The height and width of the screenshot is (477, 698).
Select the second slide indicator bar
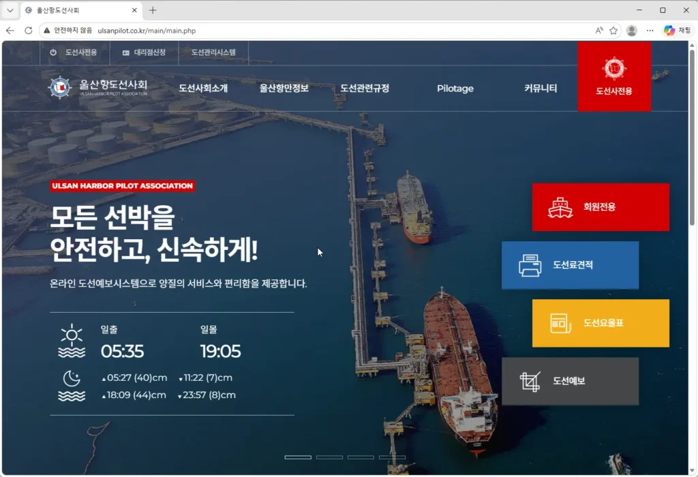[x=329, y=457]
